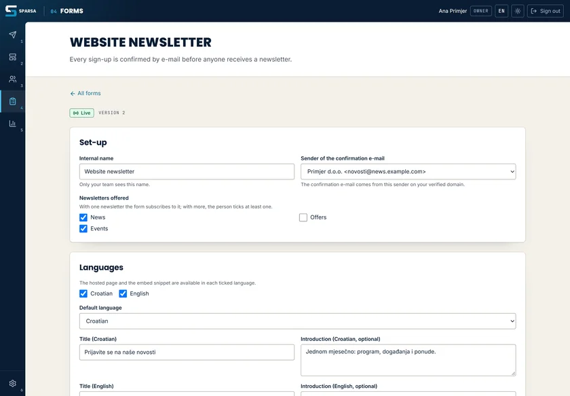Focus the Internal name input field
This screenshot has width=570, height=396.
[187, 171]
